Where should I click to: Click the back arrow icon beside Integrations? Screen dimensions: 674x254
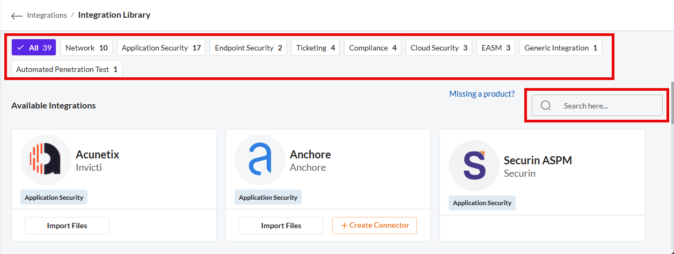[x=17, y=16]
